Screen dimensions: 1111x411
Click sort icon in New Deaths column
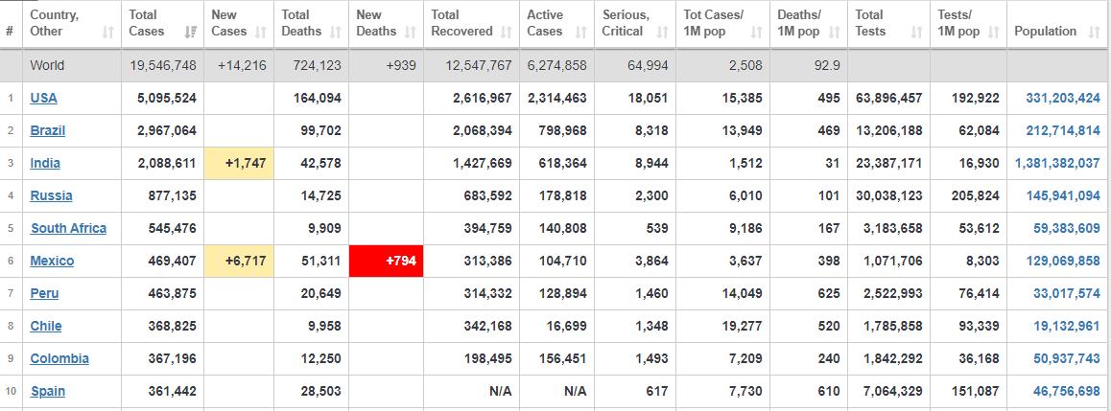click(x=410, y=32)
